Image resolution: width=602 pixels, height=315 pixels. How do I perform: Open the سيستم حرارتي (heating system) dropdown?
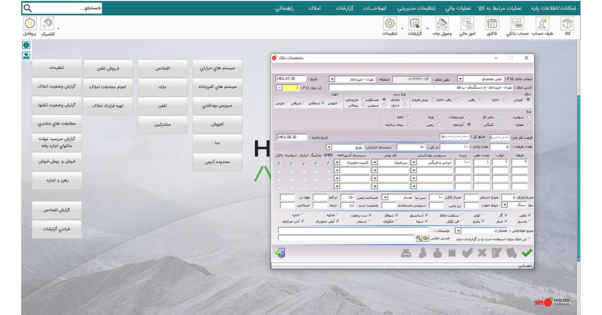[x=329, y=146]
